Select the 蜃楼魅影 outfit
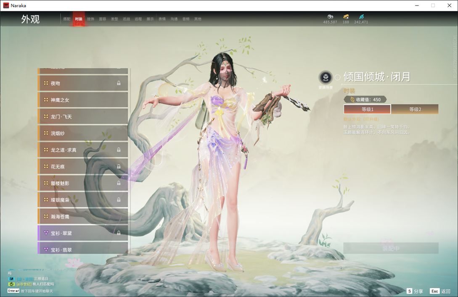This screenshot has height=297, width=458. 83,183
